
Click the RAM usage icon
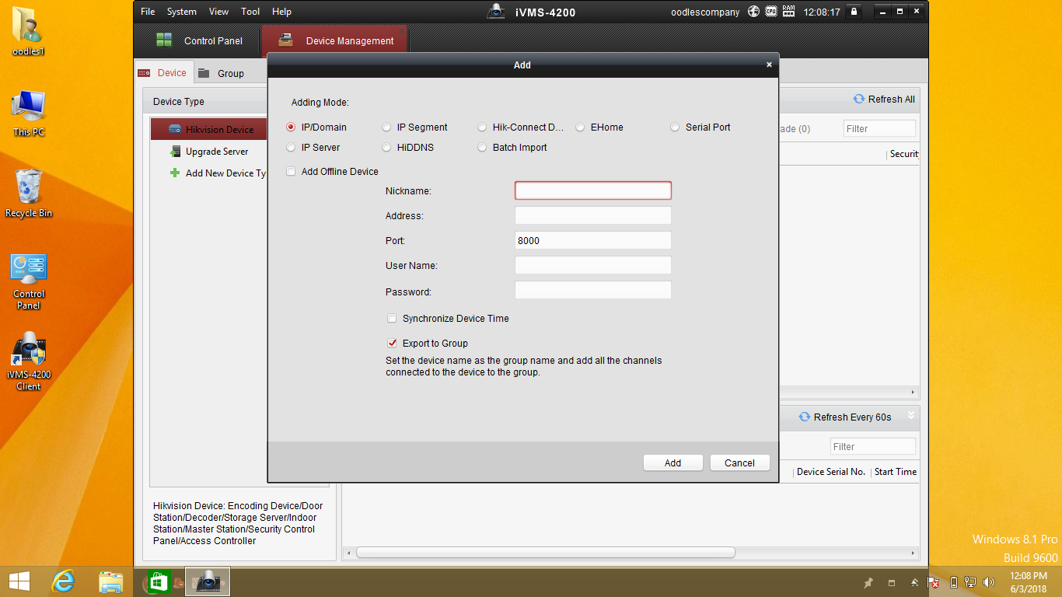tap(789, 12)
